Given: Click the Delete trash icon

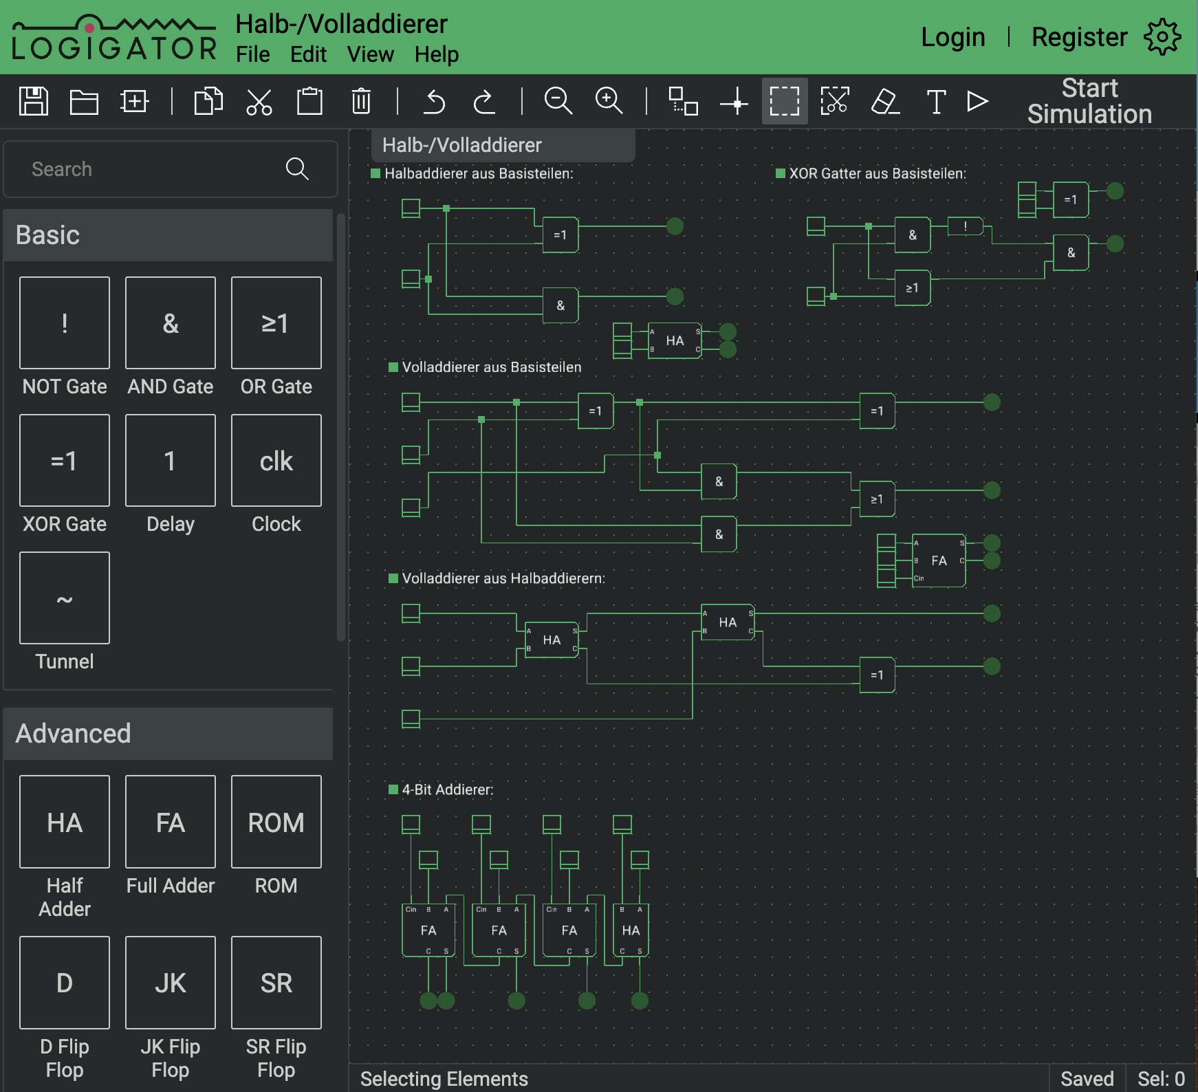Looking at the screenshot, I should pos(361,101).
